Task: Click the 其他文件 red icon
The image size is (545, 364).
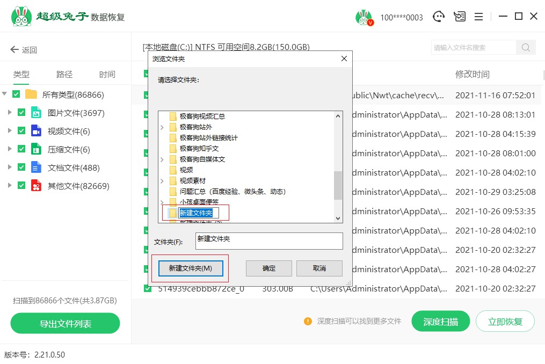Action: tap(36, 186)
